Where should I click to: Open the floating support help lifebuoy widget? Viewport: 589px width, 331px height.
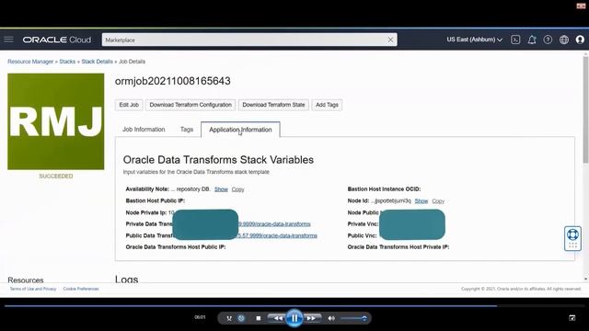coord(572,238)
